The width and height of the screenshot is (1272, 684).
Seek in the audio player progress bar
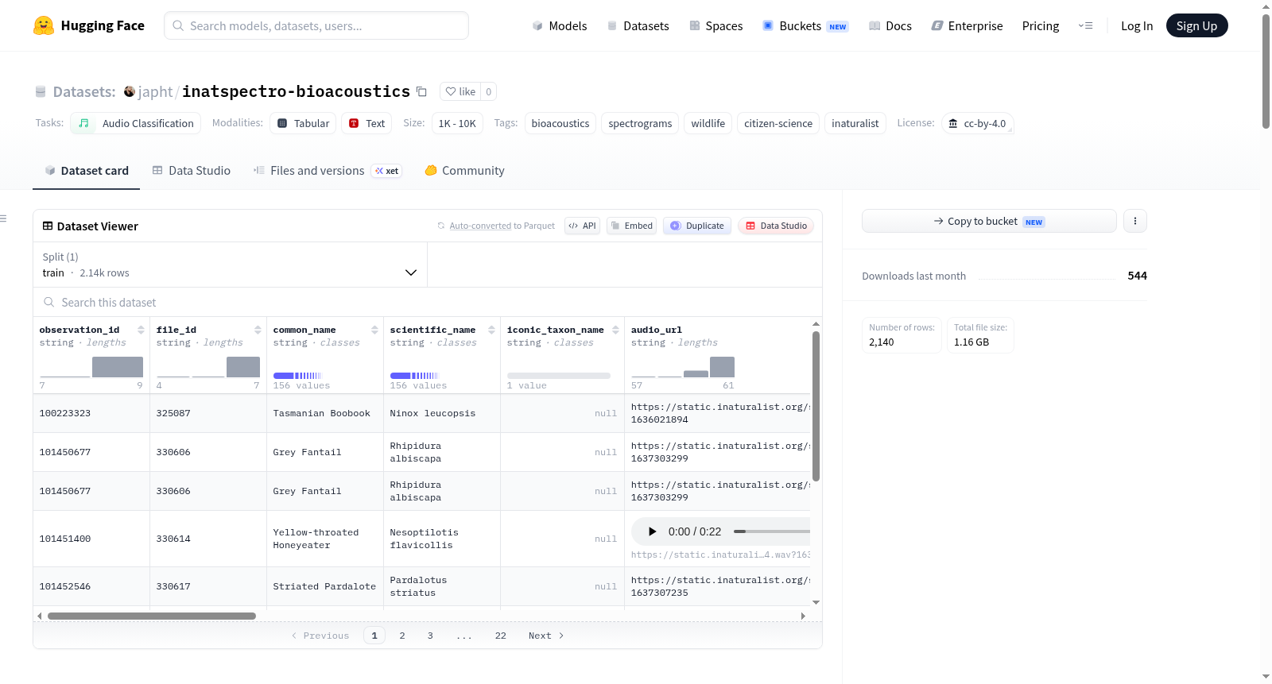tap(771, 531)
